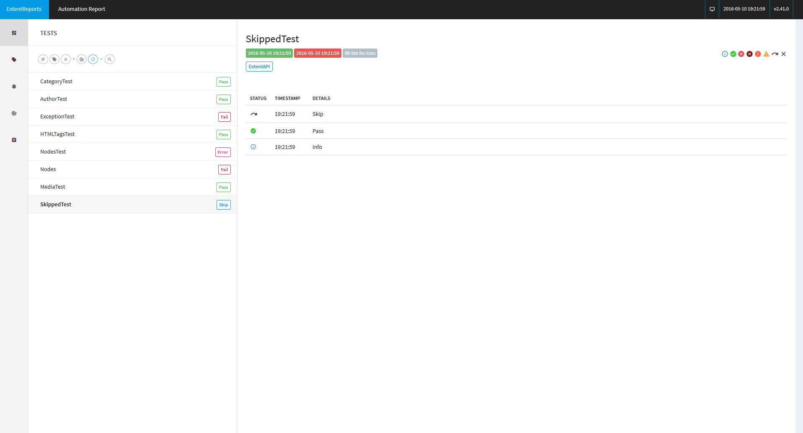Screen dimensions: 803x433
Task: Open the Categories view tag icon in sidebar
Action: 14,60
